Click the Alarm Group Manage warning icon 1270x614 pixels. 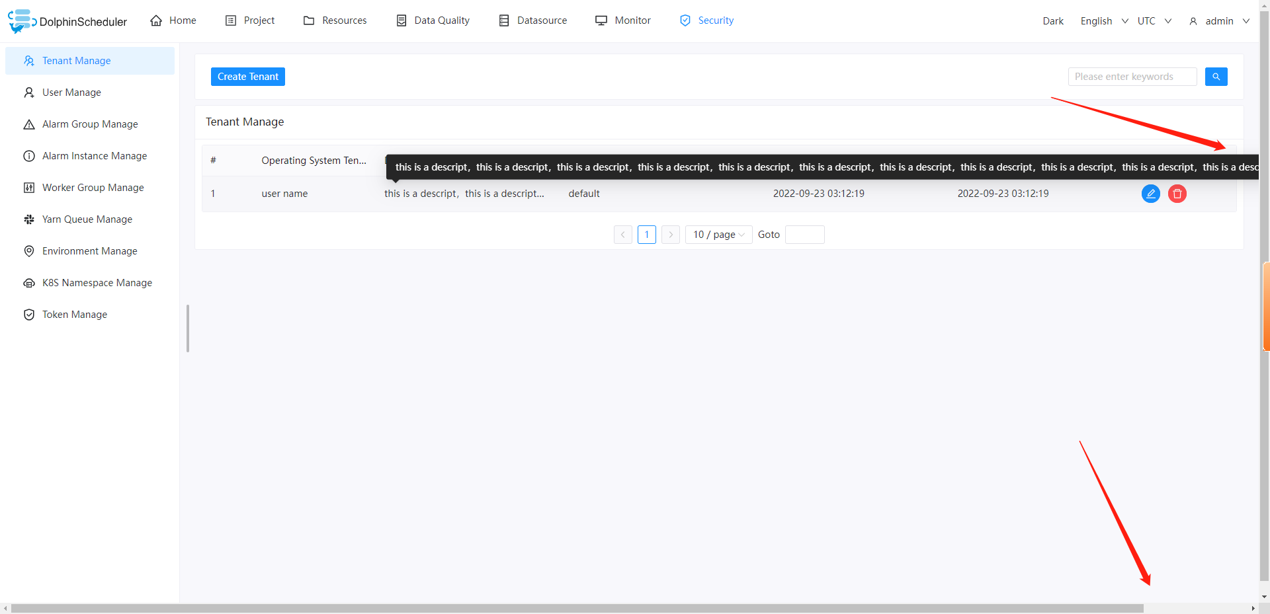[x=28, y=124]
